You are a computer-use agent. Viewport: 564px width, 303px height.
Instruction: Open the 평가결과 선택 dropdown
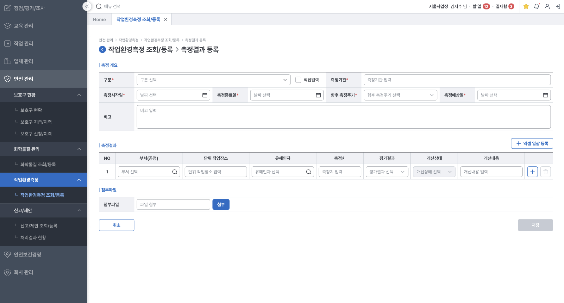click(387, 172)
